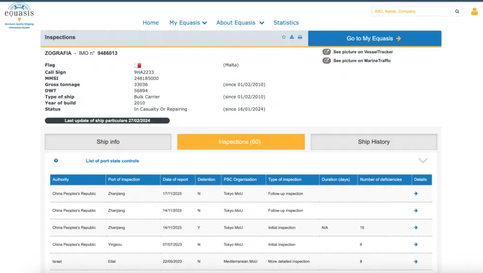Click deficiencies count 15
Screen dimensions: 483x273
tap(362, 228)
